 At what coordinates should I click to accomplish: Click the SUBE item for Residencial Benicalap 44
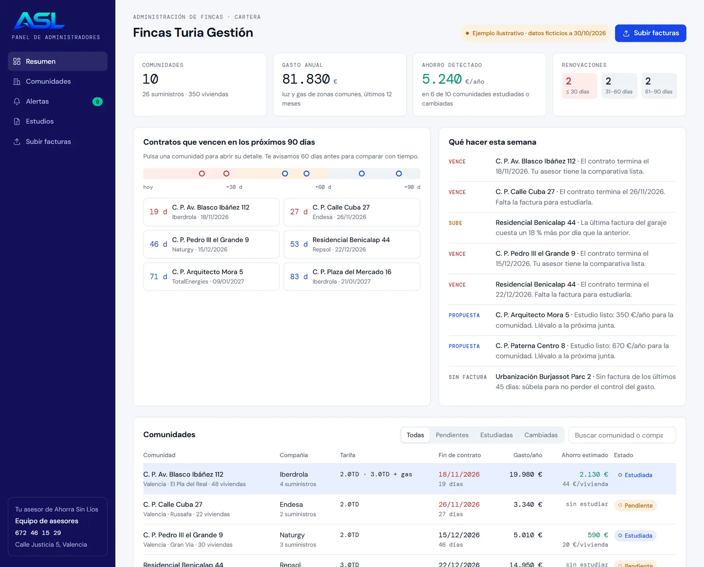pos(562,228)
